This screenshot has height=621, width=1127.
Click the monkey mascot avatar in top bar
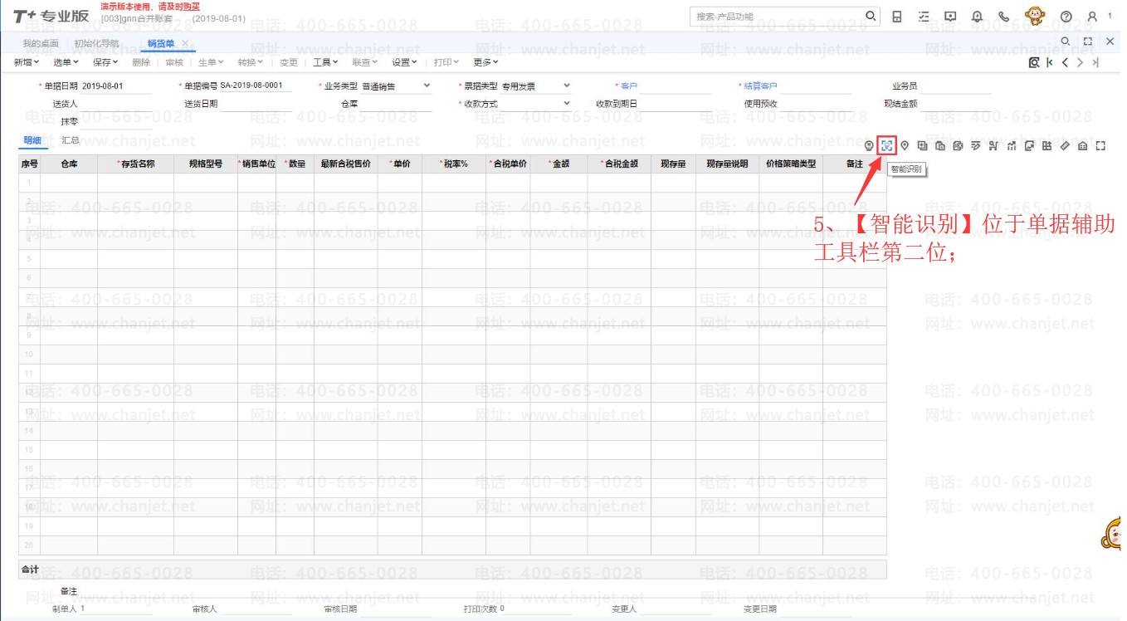click(x=1035, y=16)
